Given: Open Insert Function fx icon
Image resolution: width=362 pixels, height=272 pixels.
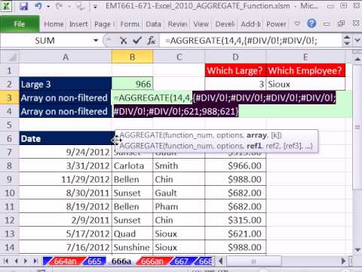Looking at the screenshot, I should (x=152, y=40).
